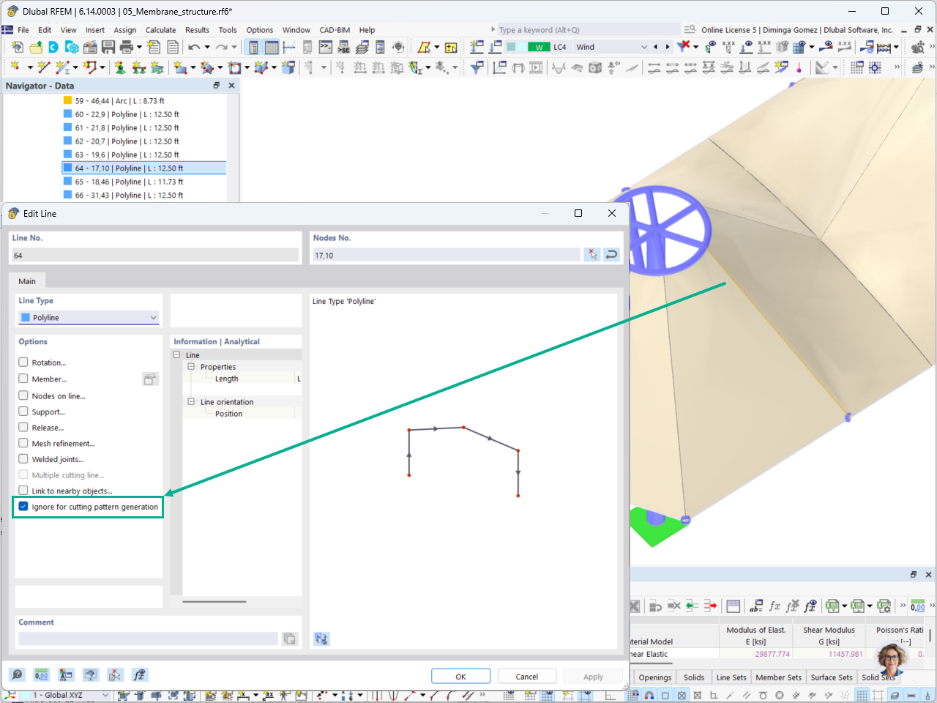Open the CAD-BIM menu
Image resolution: width=937 pixels, height=703 pixels.
(x=336, y=30)
